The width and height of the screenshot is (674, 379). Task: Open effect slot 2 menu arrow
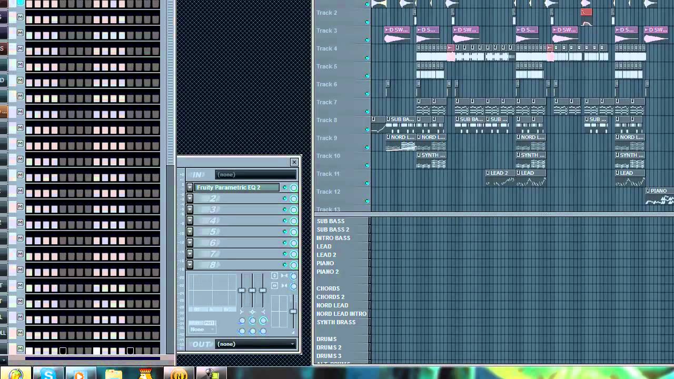[190, 198]
